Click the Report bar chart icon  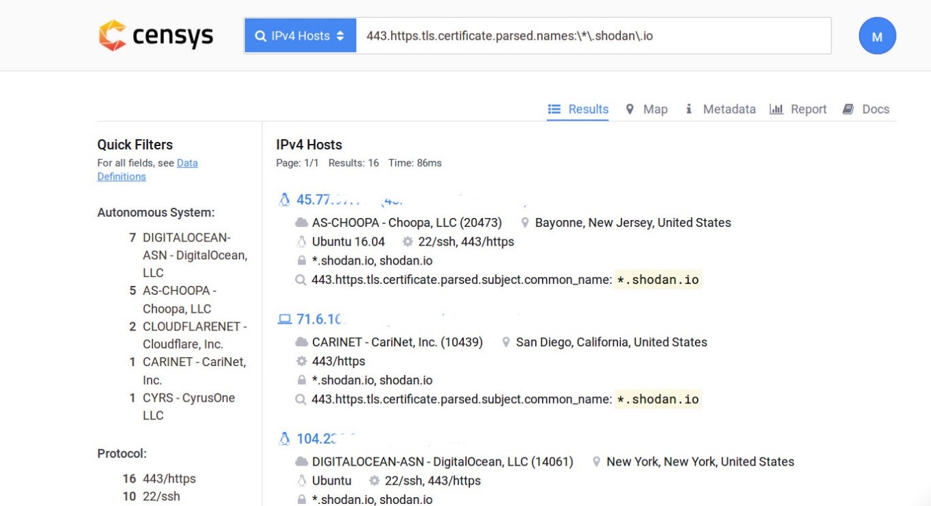pos(776,109)
